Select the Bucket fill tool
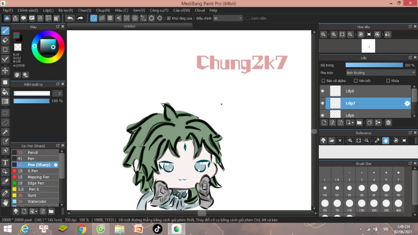 5,92
